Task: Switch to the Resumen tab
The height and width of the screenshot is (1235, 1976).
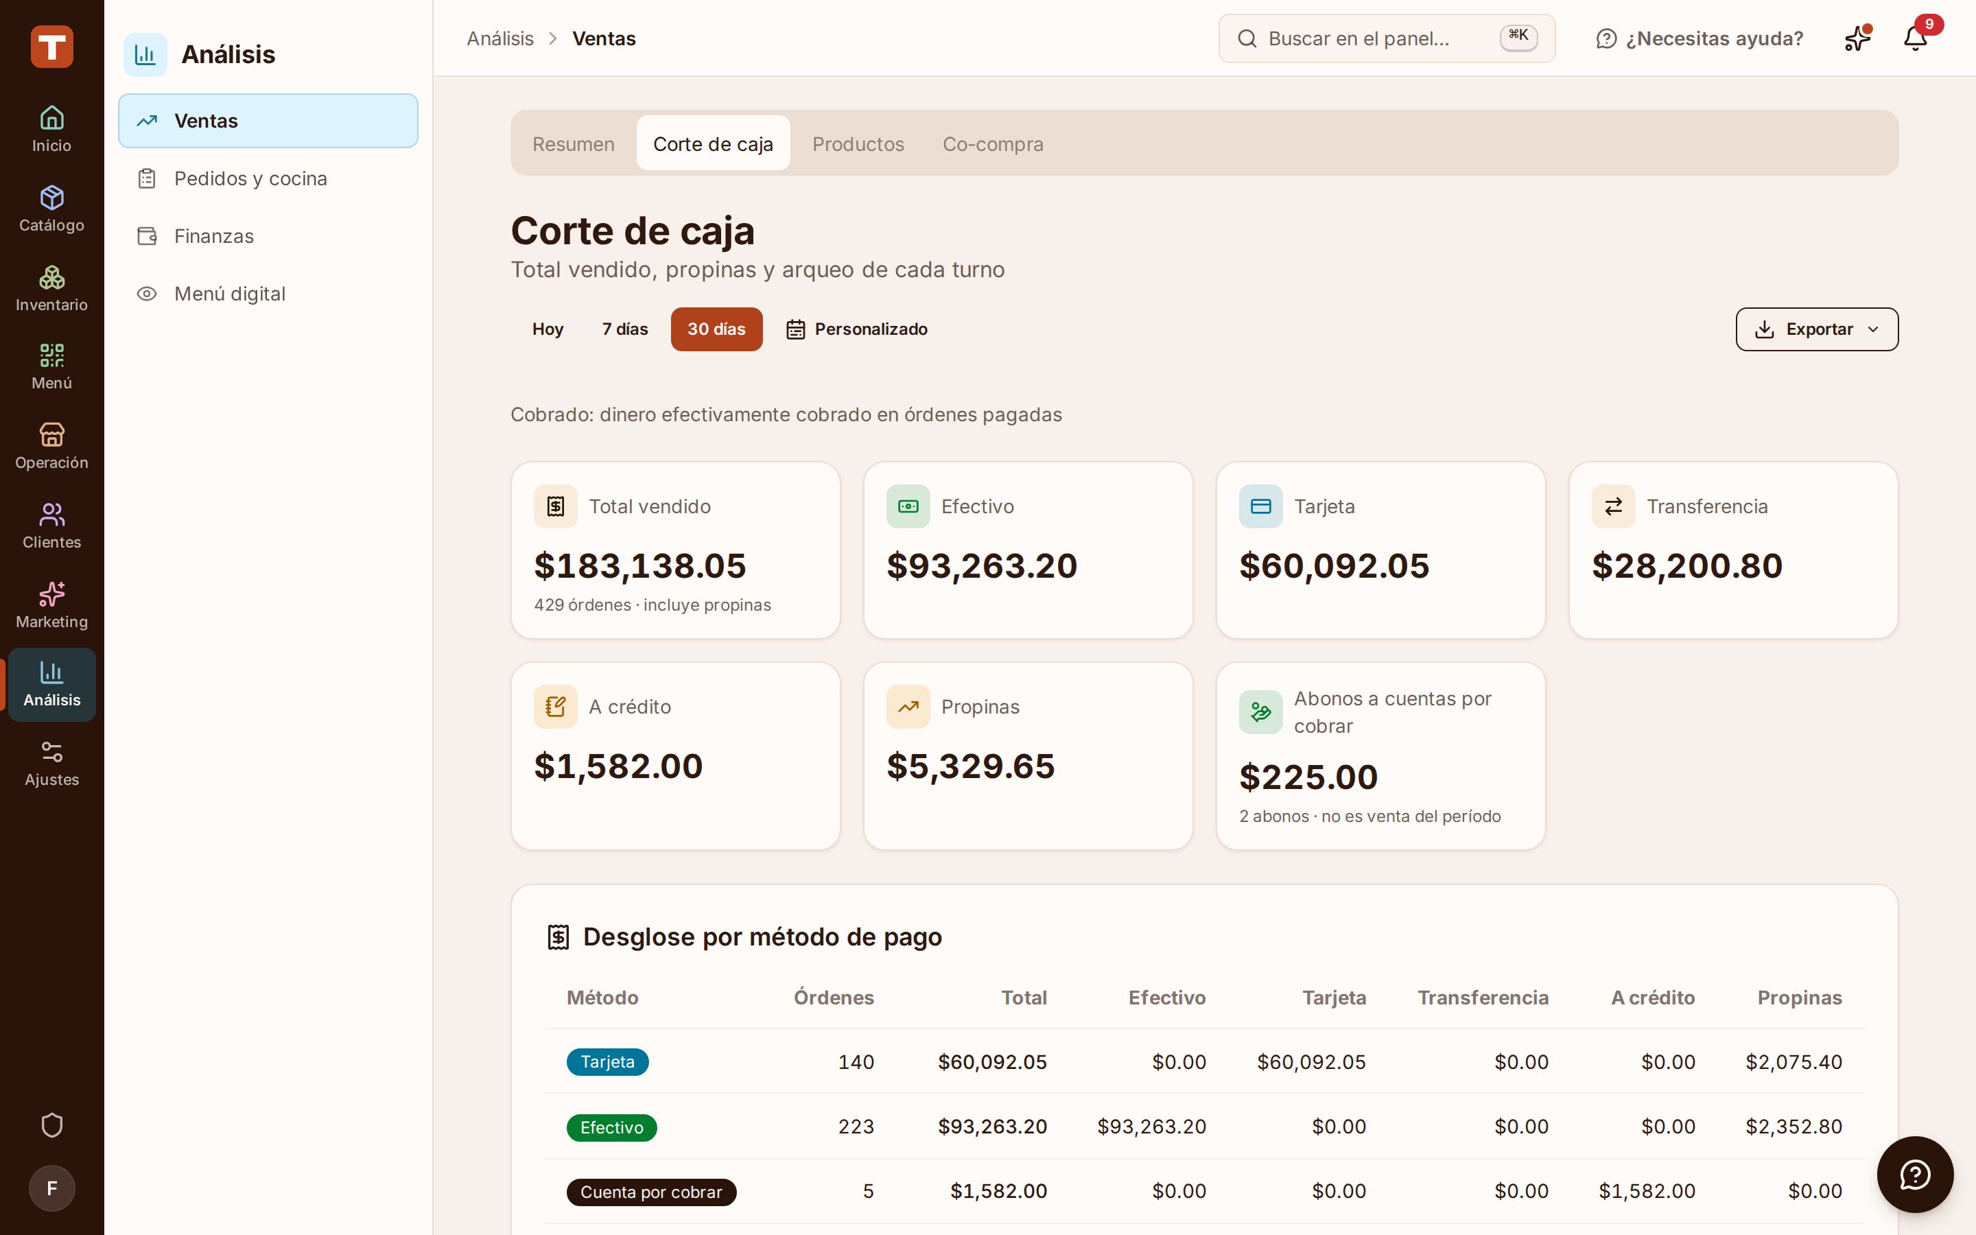Action: click(x=573, y=144)
